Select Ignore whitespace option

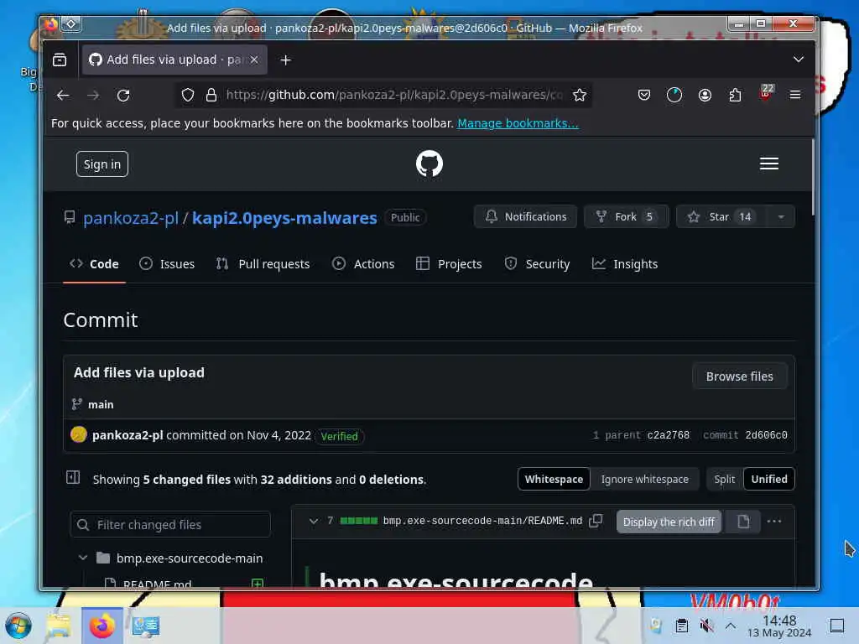[x=645, y=479]
